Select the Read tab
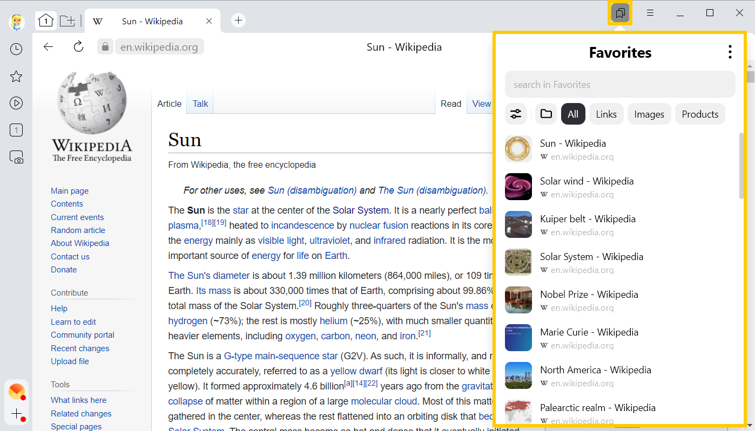The height and width of the screenshot is (431, 755). [x=451, y=104]
